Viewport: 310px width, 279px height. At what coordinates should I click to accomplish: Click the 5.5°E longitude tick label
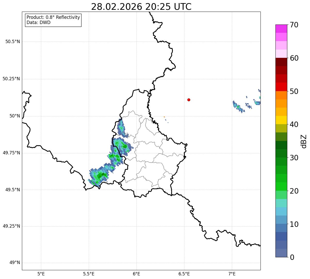pyautogui.click(x=89, y=274)
